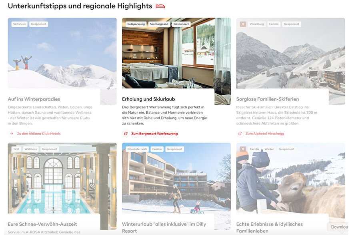This screenshot has width=352, height=235.
Task: Click the Winter tag on cow card
Action: point(269,149)
